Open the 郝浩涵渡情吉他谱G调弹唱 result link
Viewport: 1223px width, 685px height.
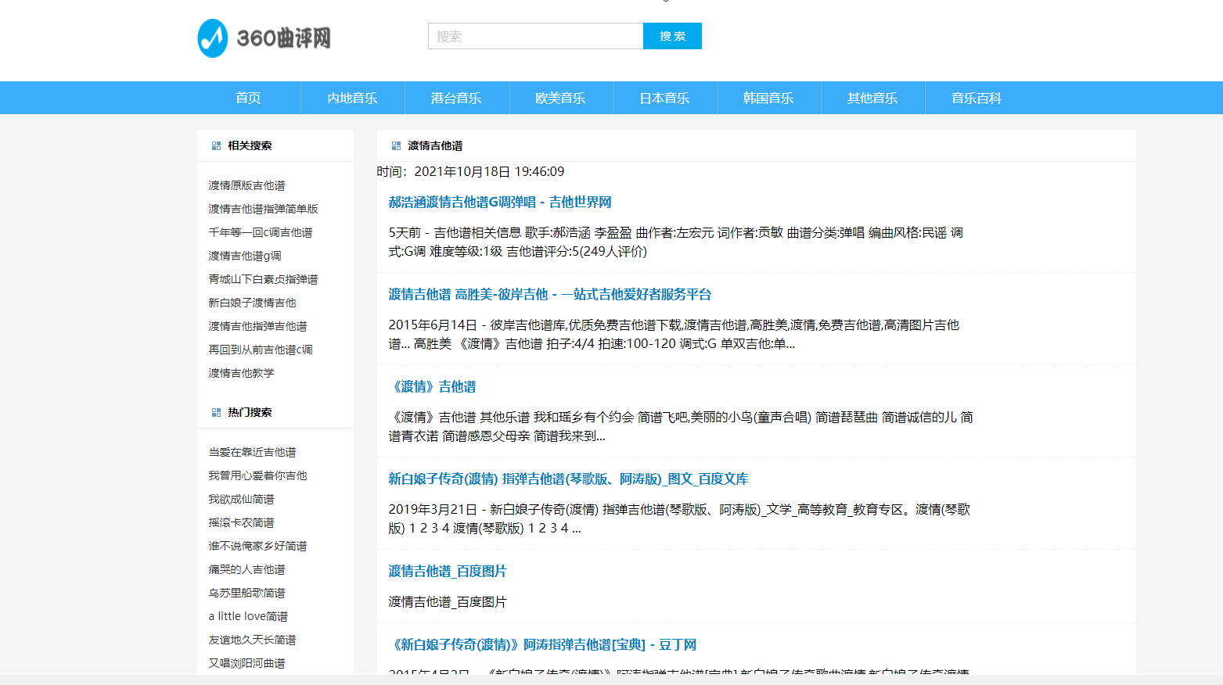(x=499, y=202)
